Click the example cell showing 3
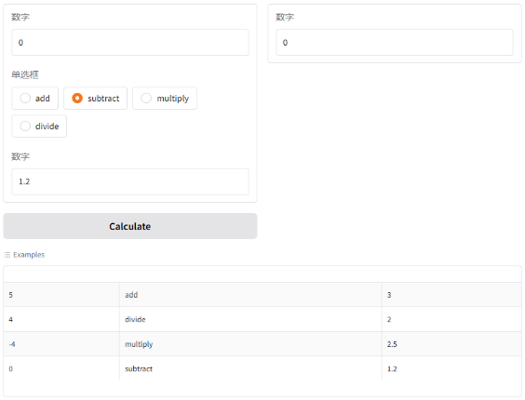This screenshot has width=525, height=400. (451, 295)
